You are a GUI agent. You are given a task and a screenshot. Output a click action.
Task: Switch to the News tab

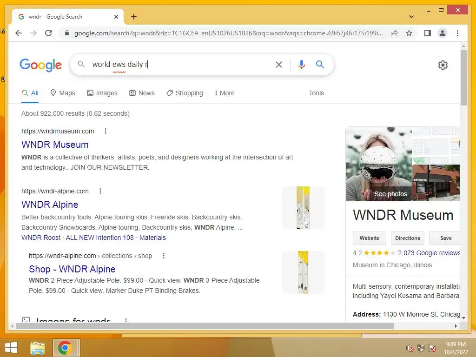pos(142,93)
